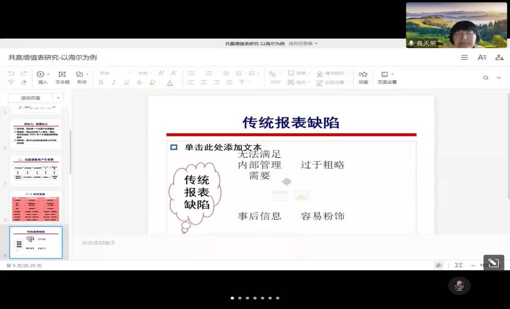Click the annotation pen button

[494, 263]
